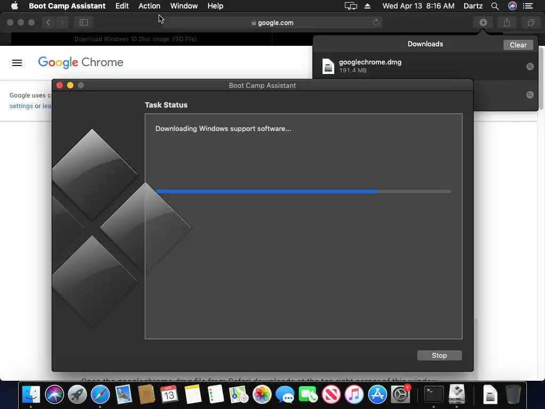The width and height of the screenshot is (545, 409).
Task: Open News from the Dock
Action: point(331,395)
